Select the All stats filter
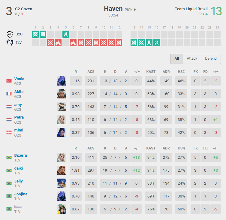This screenshot has width=226, height=220. [x=176, y=59]
